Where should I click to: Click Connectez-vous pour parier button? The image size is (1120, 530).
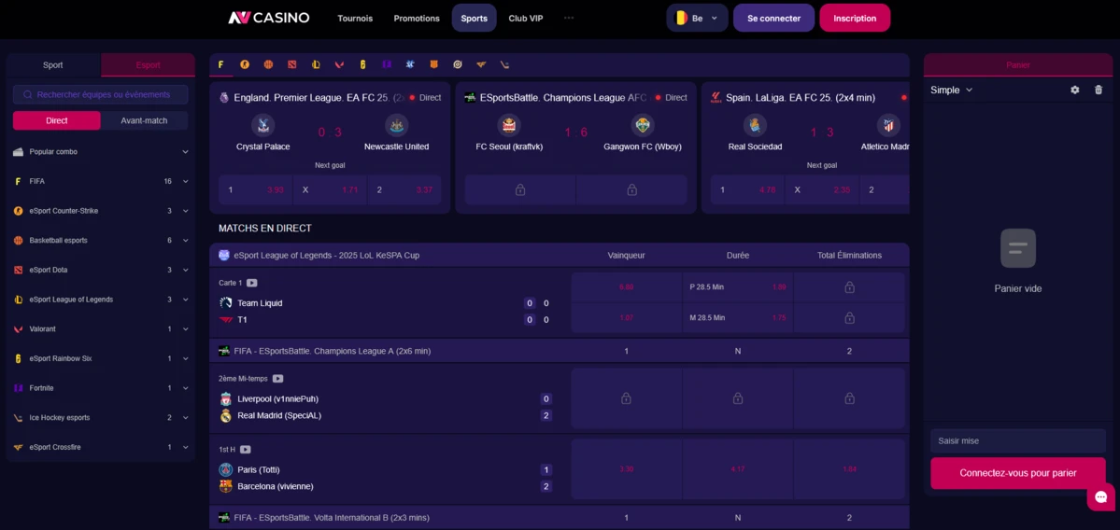(x=1018, y=473)
